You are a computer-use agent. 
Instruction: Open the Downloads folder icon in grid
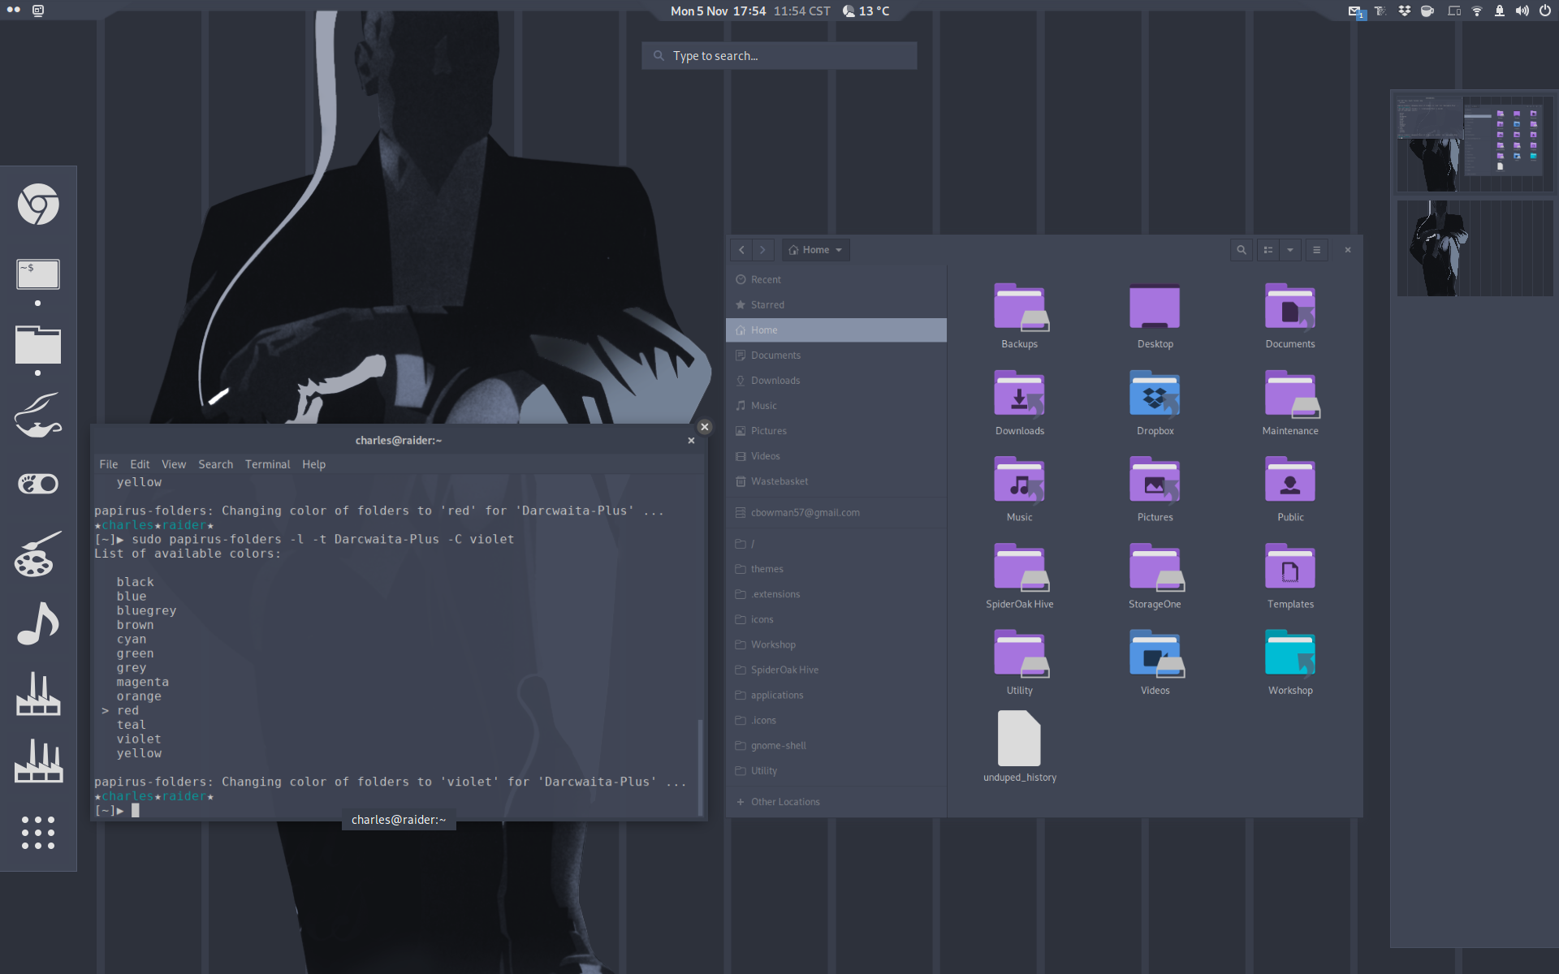coord(1020,403)
